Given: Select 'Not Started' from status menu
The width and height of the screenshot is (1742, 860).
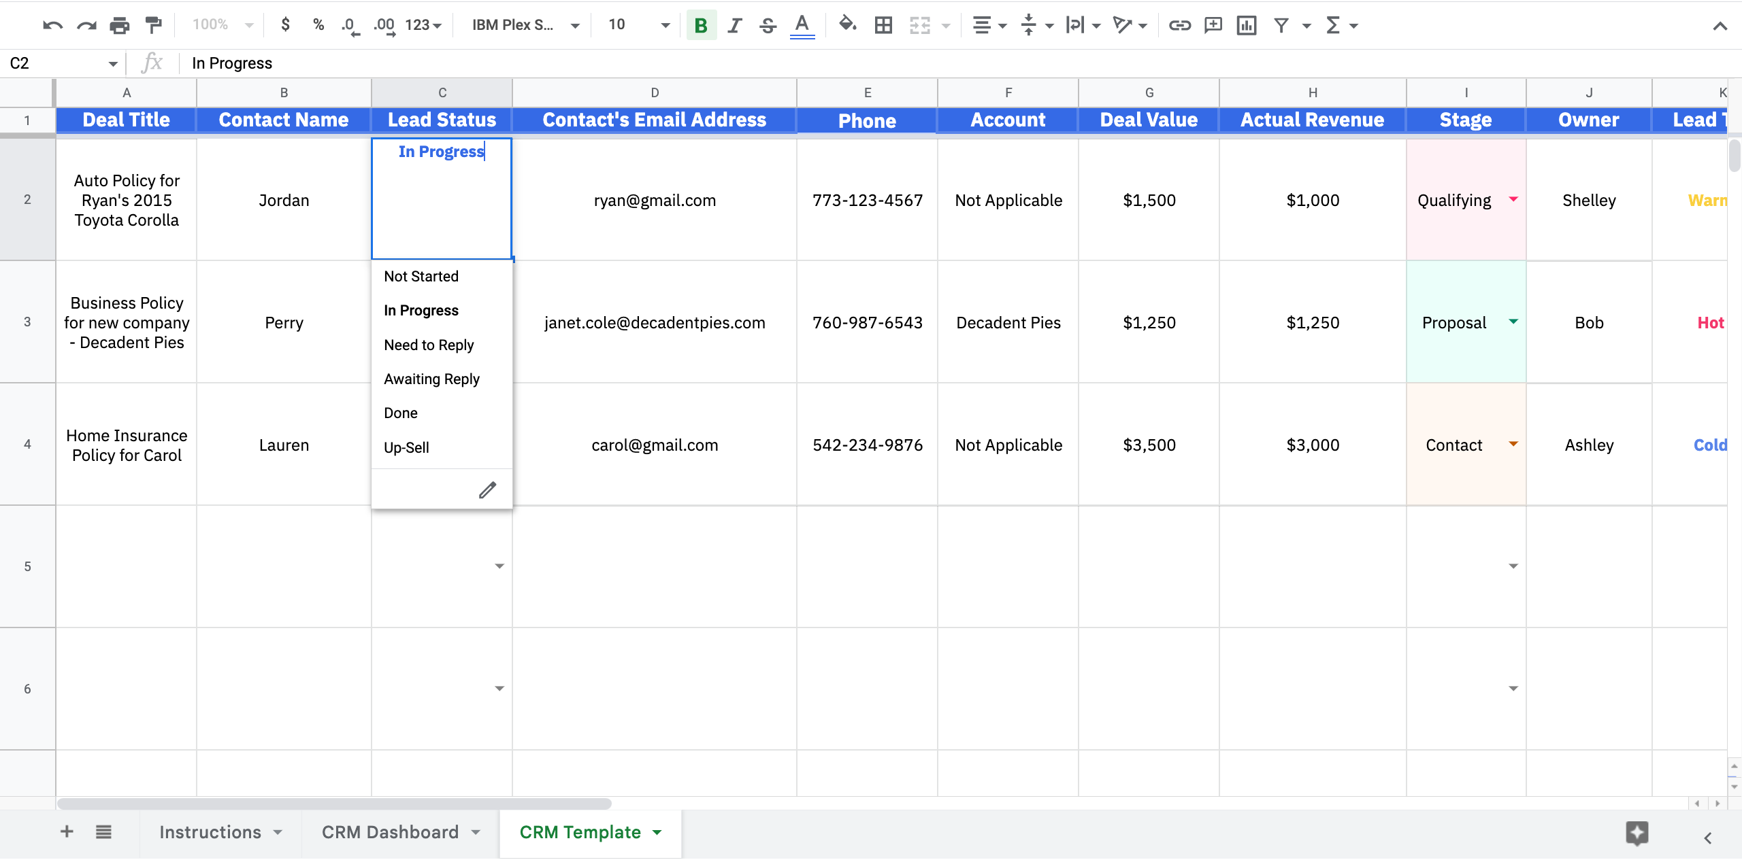Looking at the screenshot, I should (x=422, y=276).
